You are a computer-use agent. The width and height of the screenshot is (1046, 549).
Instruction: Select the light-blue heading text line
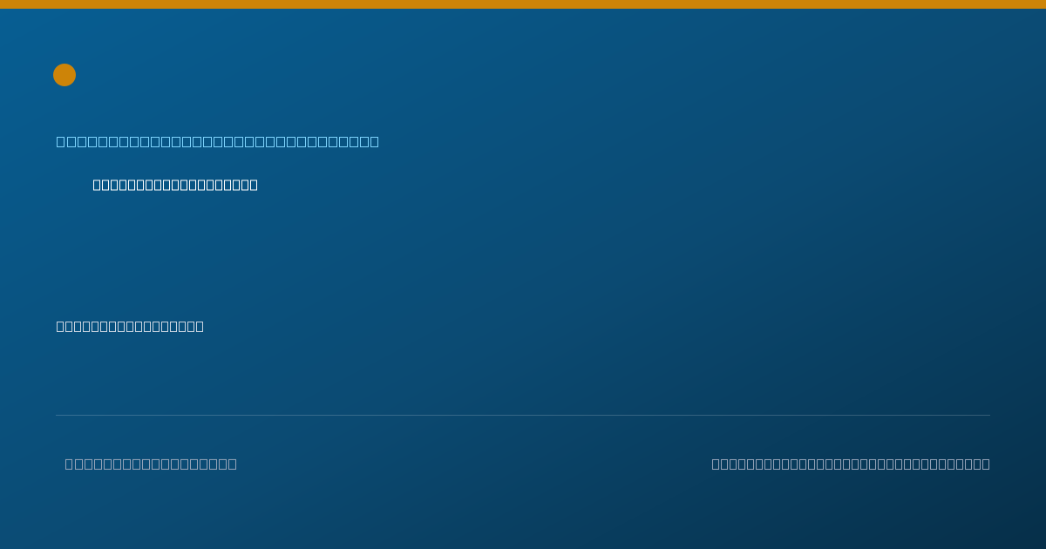218,141
